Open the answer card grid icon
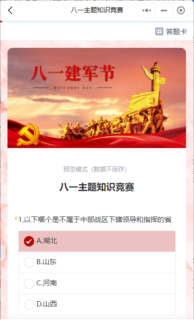This screenshot has width=194, height=320. [159, 31]
